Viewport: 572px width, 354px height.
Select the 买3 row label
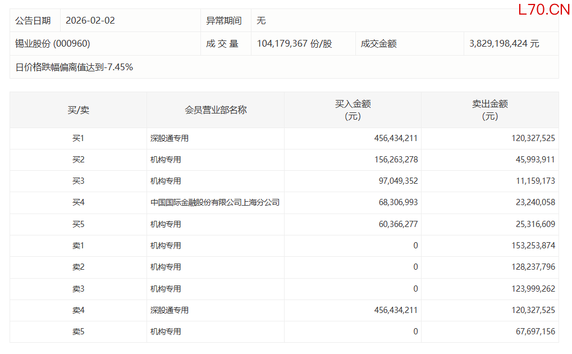coord(78,181)
